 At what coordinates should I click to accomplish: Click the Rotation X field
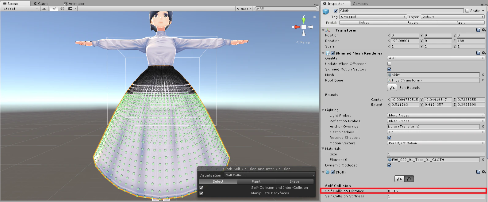click(405, 41)
